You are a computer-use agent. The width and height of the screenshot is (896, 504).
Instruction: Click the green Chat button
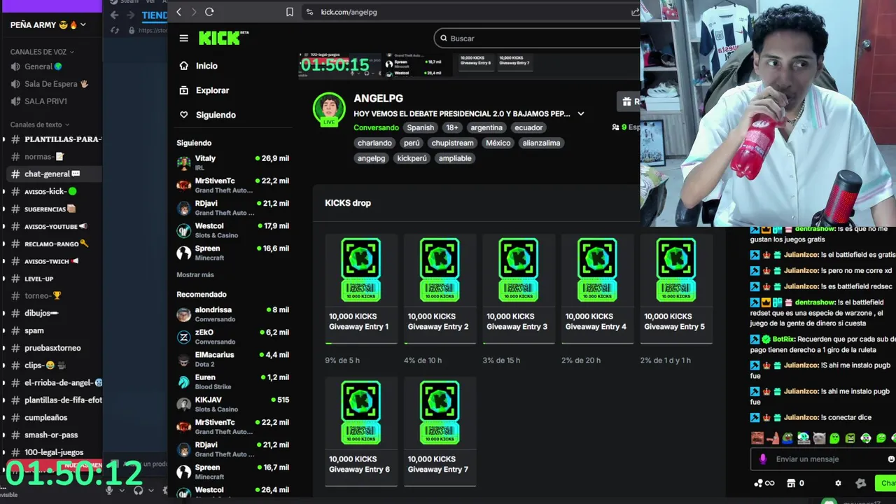886,483
